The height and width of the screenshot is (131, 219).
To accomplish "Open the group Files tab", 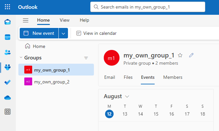I will (x=128, y=77).
